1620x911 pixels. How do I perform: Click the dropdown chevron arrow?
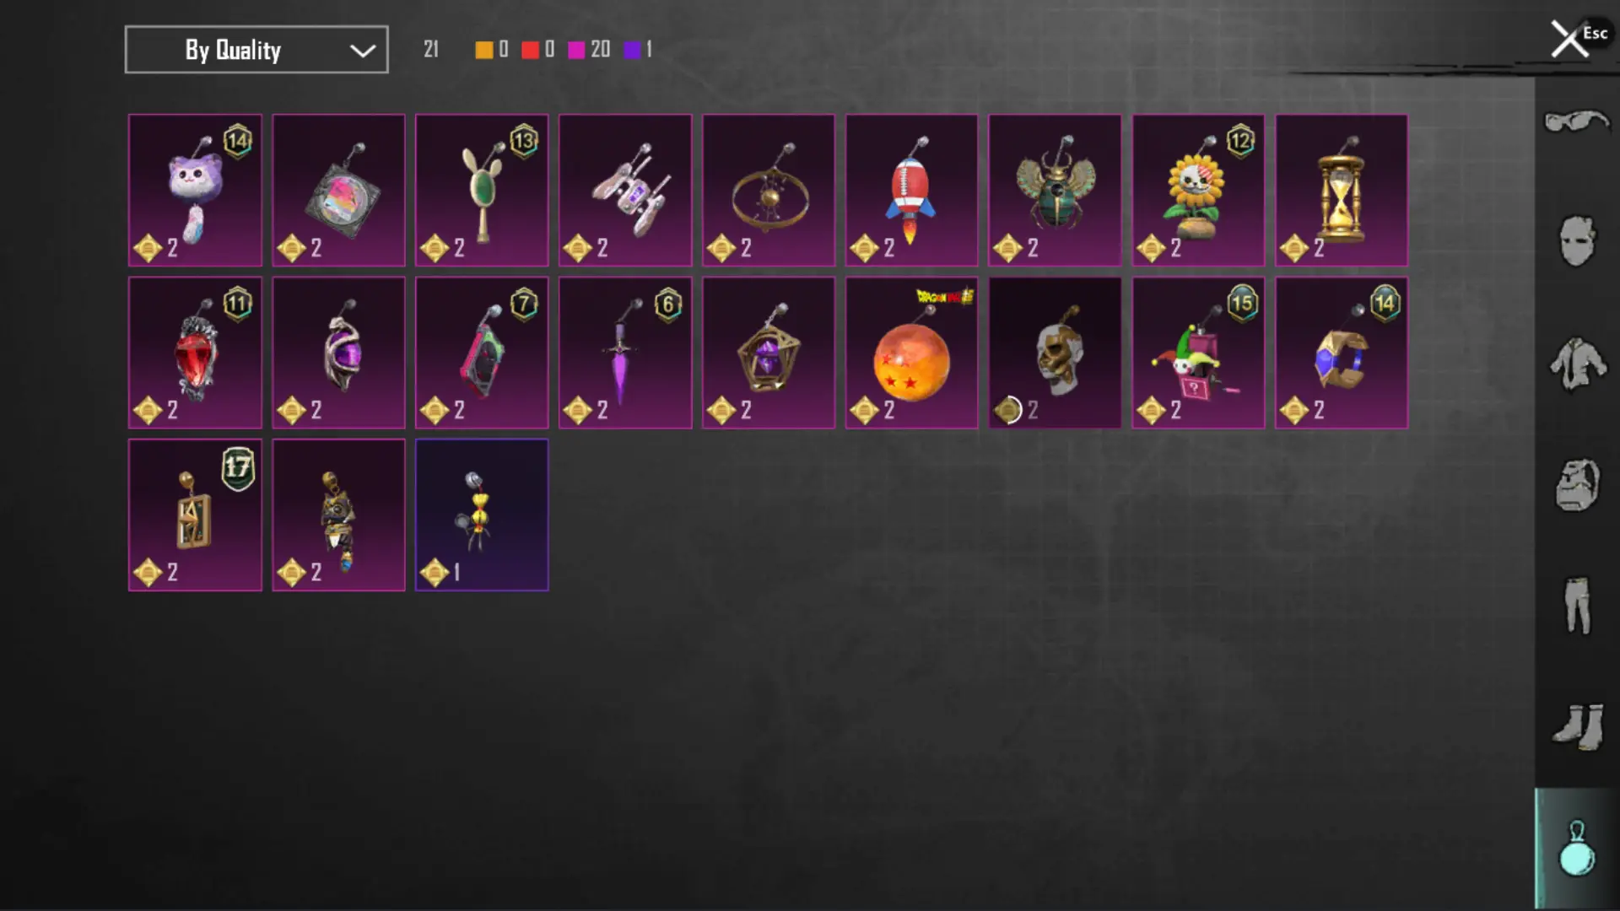click(363, 51)
